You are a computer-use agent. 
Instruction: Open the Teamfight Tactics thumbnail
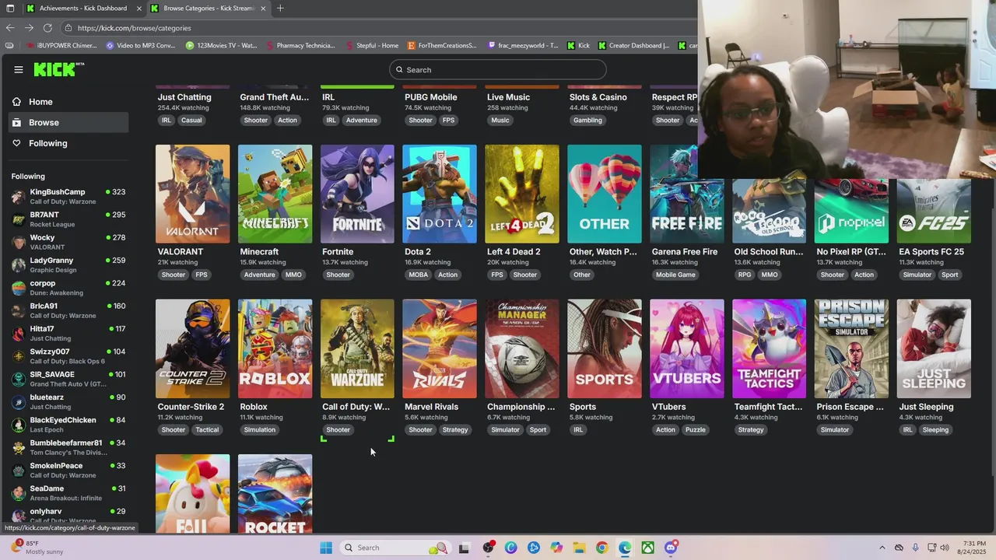[770, 348]
